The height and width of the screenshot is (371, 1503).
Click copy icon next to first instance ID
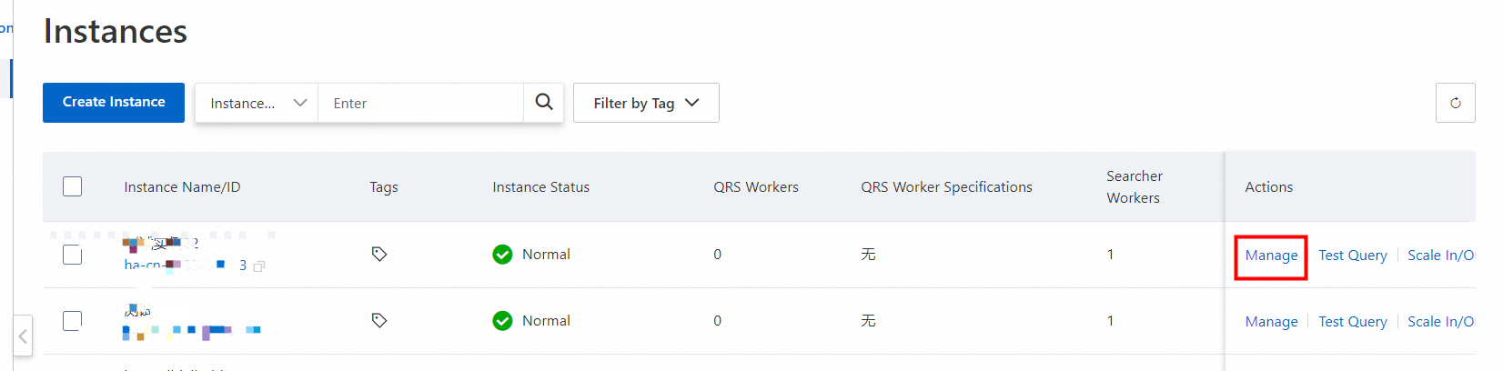pyautogui.click(x=259, y=266)
